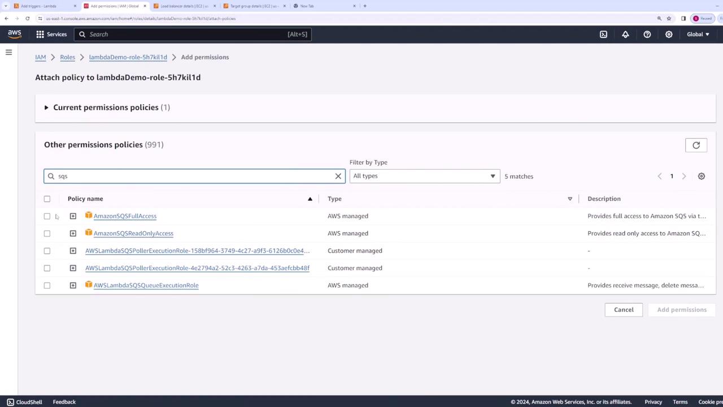Open the console settings gear in header
The image size is (723, 407).
click(669, 34)
